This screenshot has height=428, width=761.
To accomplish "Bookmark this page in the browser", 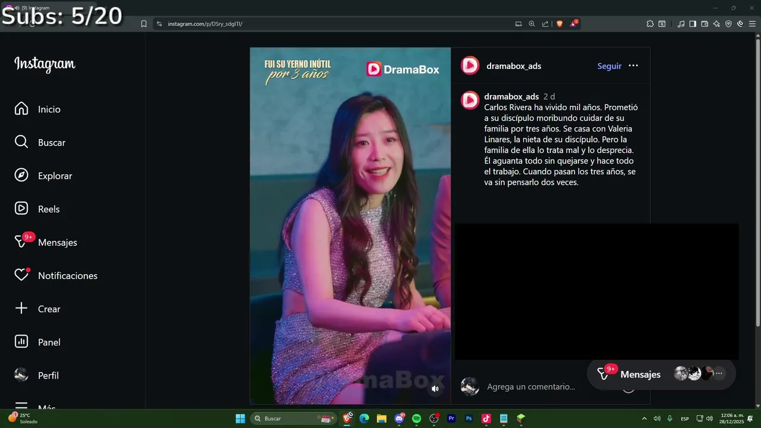I will pos(143,24).
